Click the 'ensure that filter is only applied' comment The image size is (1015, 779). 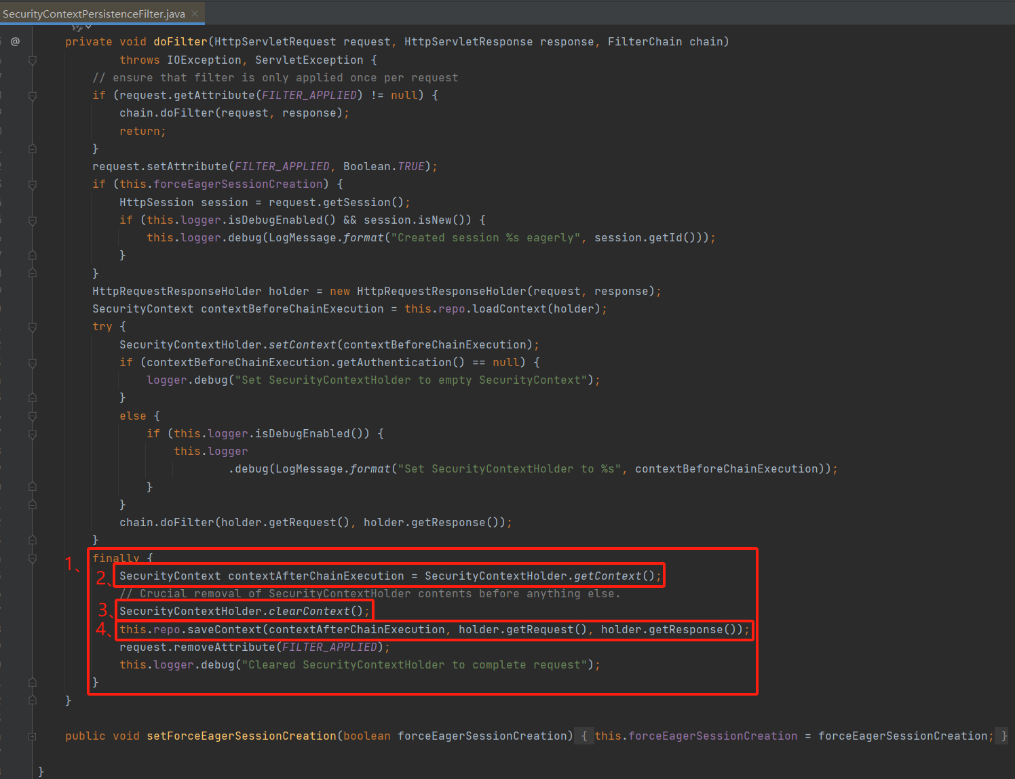tap(275, 78)
